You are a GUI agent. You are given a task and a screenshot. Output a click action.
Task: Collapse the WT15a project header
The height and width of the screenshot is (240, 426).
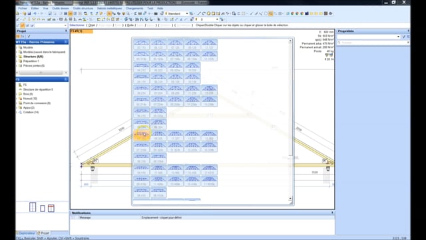coord(66,42)
